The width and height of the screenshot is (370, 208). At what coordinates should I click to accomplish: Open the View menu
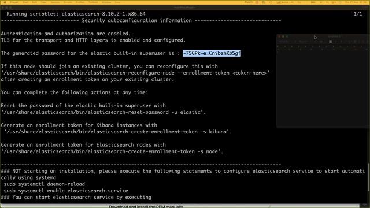click(44, 2)
